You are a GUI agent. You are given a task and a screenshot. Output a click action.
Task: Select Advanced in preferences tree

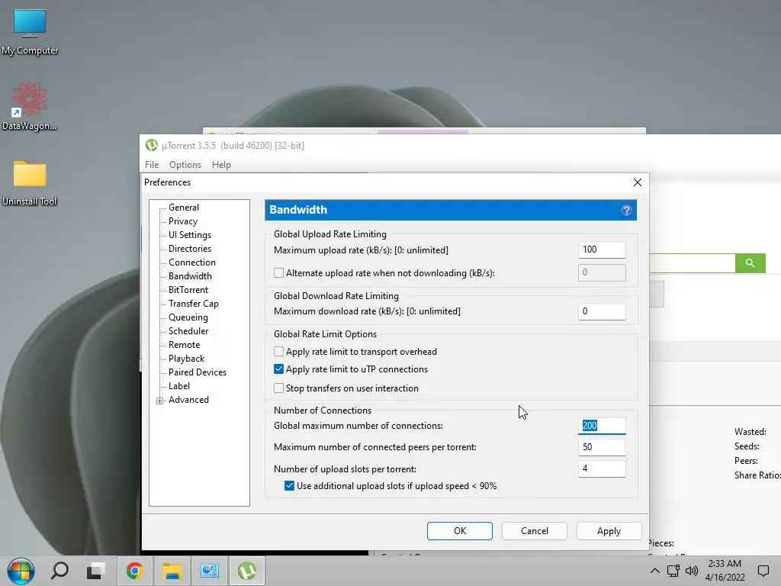tap(188, 400)
